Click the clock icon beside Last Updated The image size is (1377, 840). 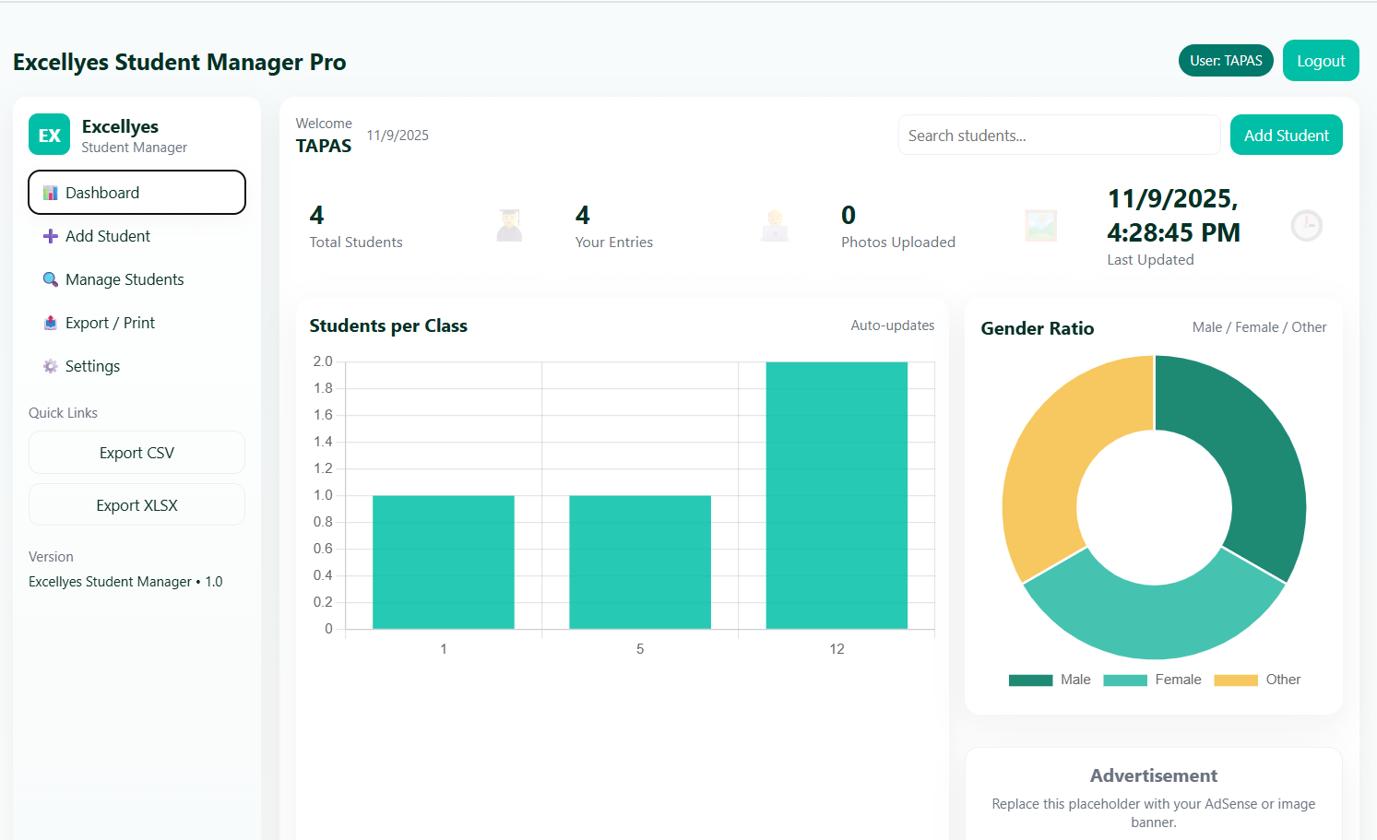1306,225
